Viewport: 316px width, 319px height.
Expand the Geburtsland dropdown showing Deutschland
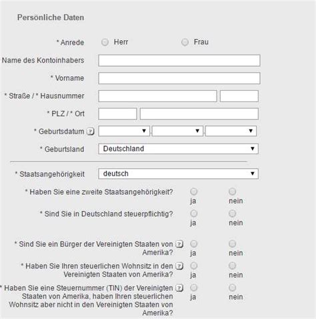pos(178,149)
